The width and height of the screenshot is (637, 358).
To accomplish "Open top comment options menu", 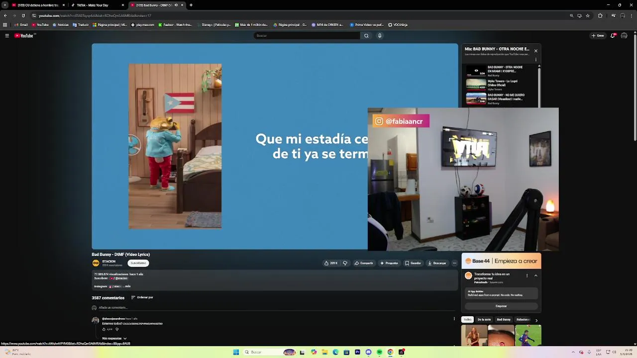I will (454, 319).
